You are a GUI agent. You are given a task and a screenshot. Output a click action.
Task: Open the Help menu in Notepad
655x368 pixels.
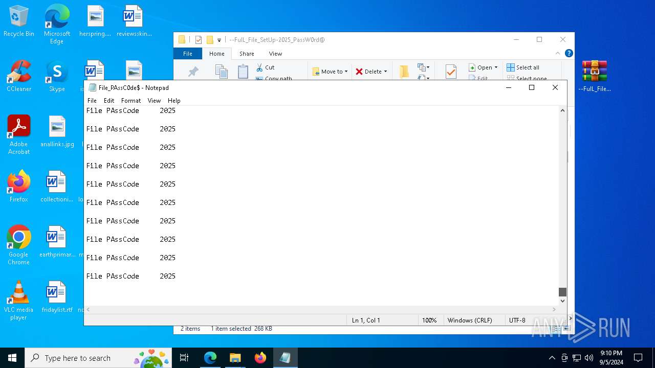coord(174,101)
